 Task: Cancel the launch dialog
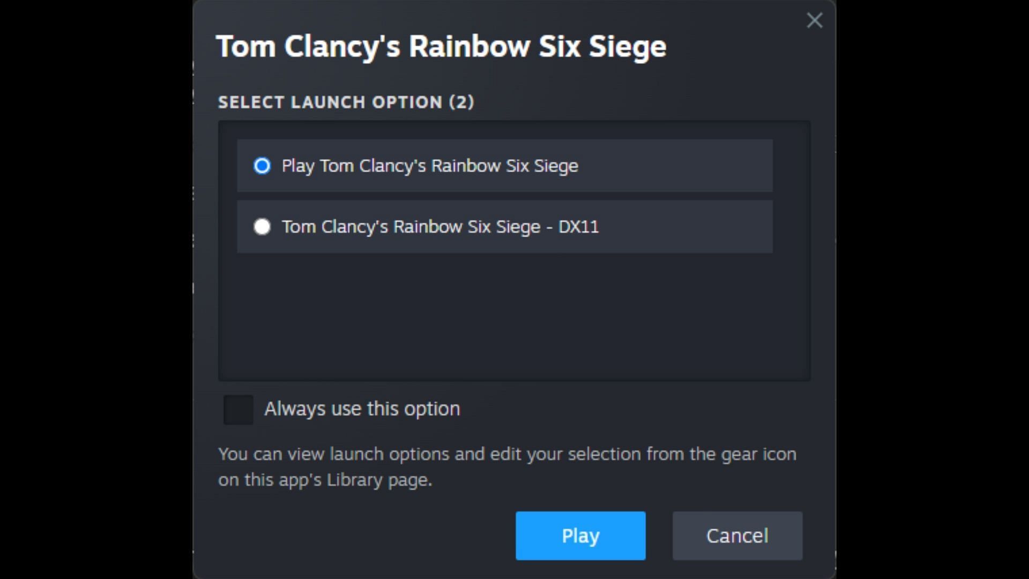click(x=737, y=536)
